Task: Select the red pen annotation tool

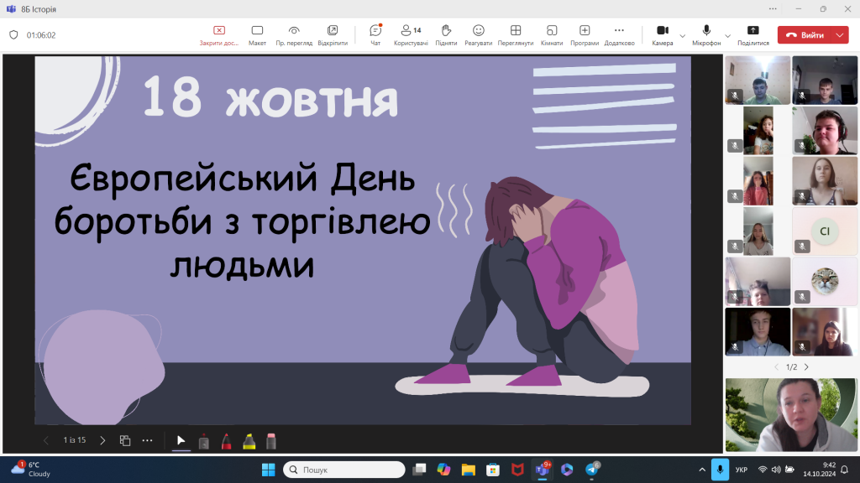Action: (227, 439)
